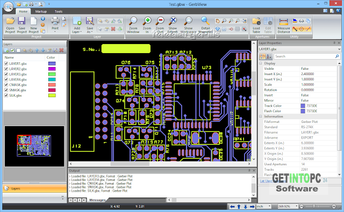Click LAYER1.gbx blue color swatch
Image resolution: width=344 pixels, height=212 pixels.
coord(52,63)
